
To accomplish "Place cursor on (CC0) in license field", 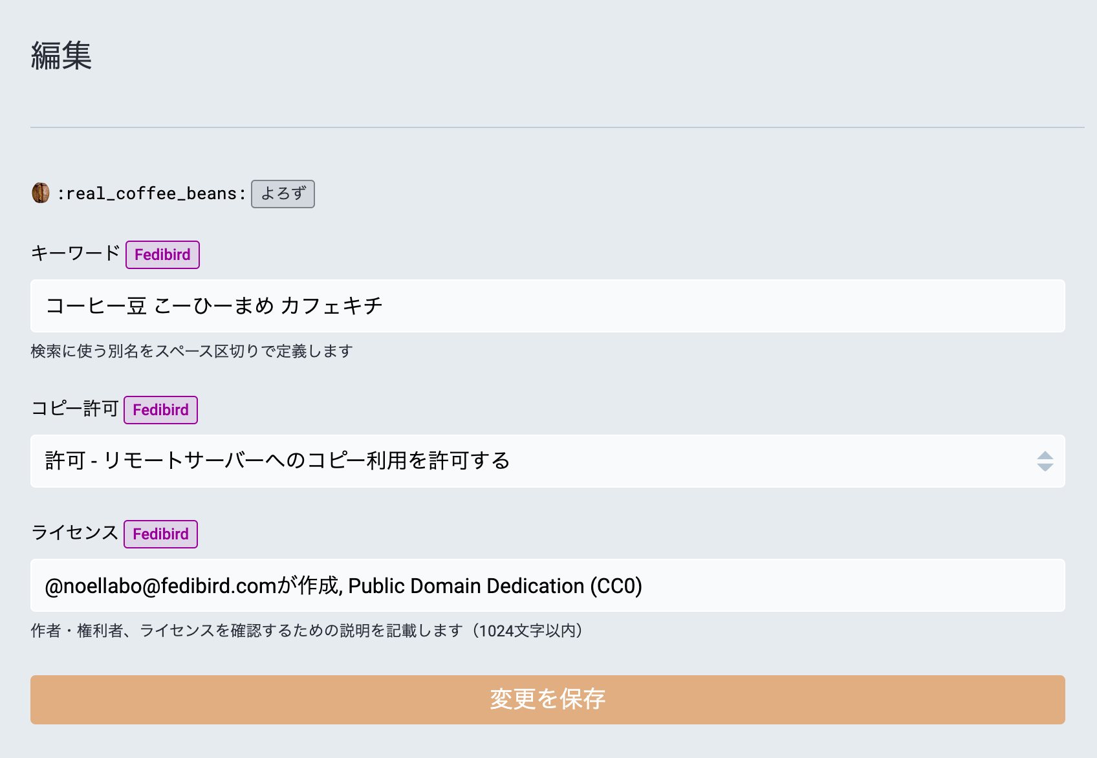I will (616, 586).
